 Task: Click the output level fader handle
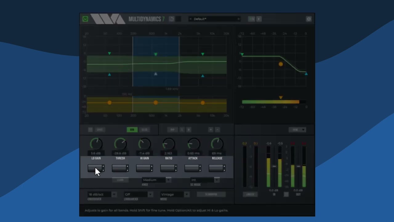[x=298, y=166]
